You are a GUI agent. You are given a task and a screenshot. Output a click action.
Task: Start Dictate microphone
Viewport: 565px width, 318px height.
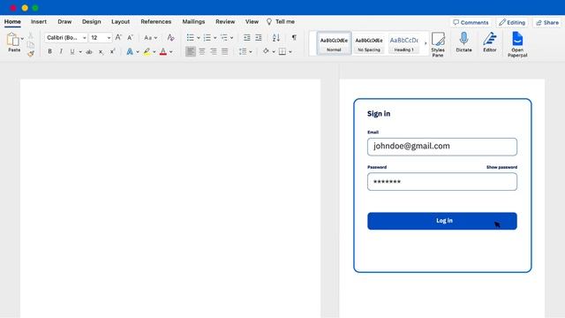tap(463, 42)
